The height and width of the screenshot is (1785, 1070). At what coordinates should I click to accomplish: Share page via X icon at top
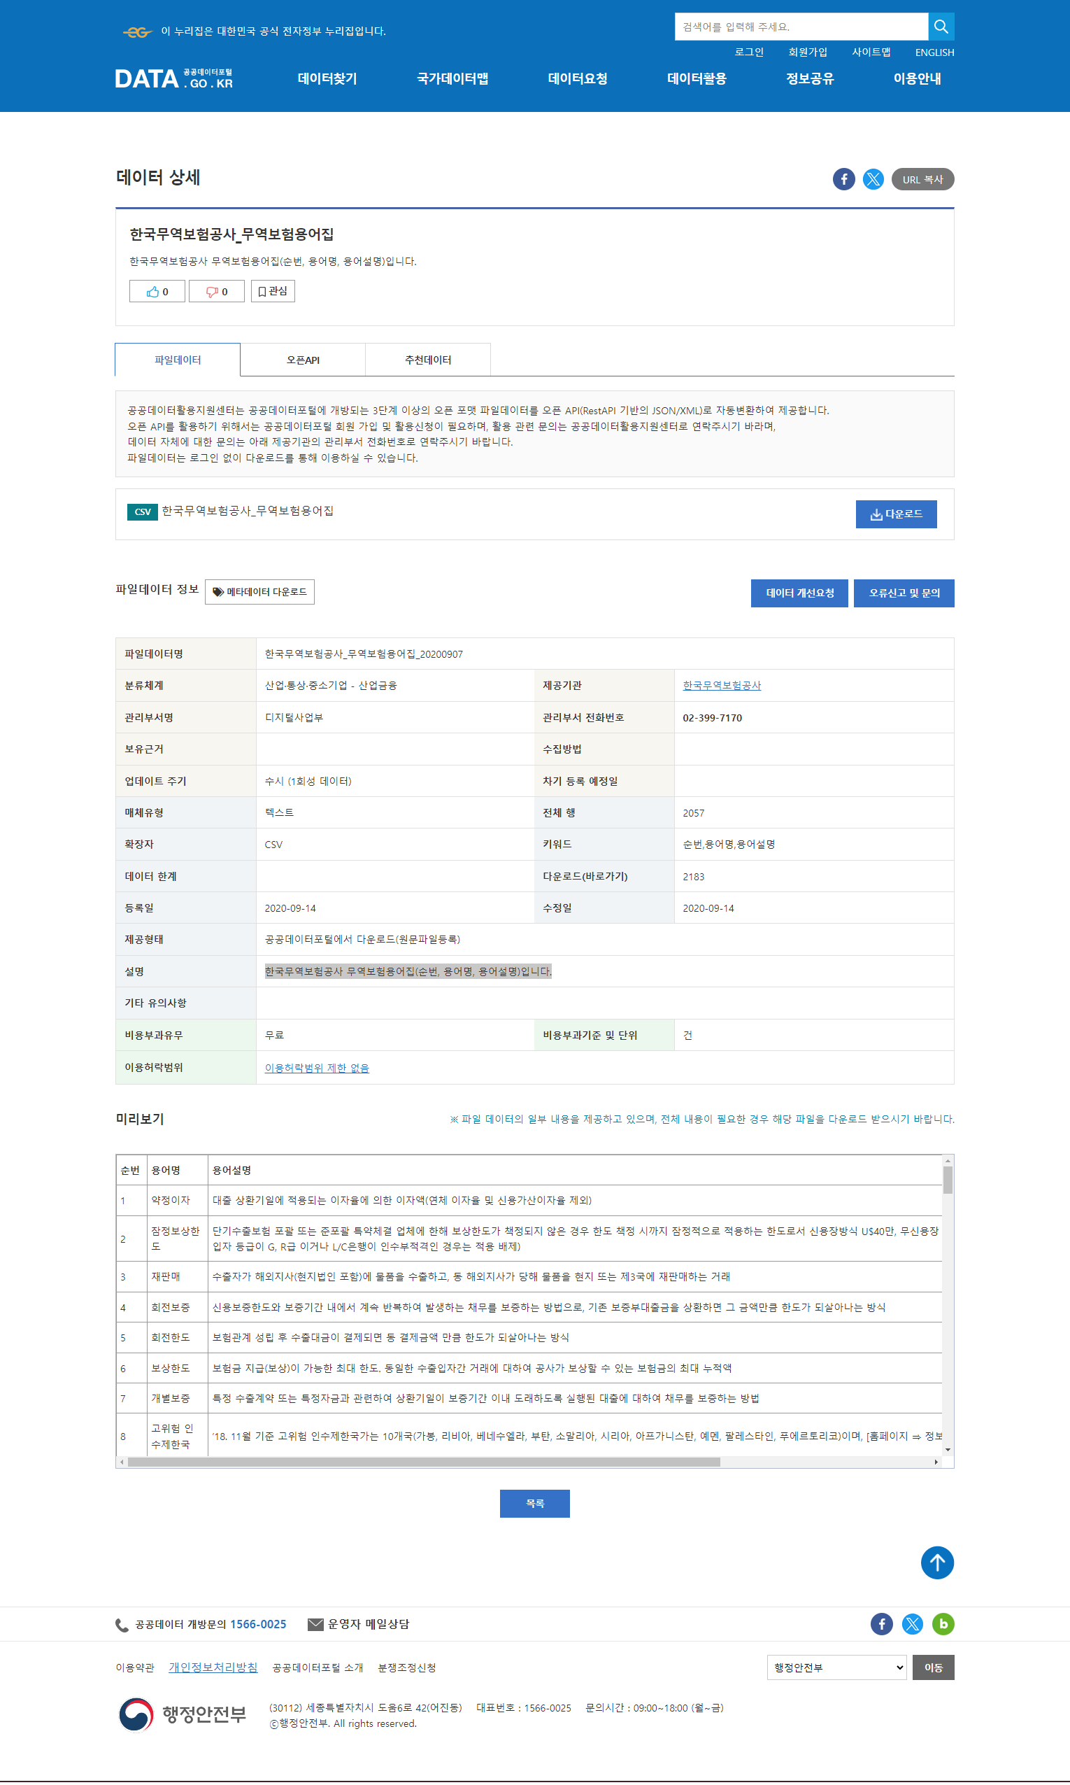tap(873, 179)
